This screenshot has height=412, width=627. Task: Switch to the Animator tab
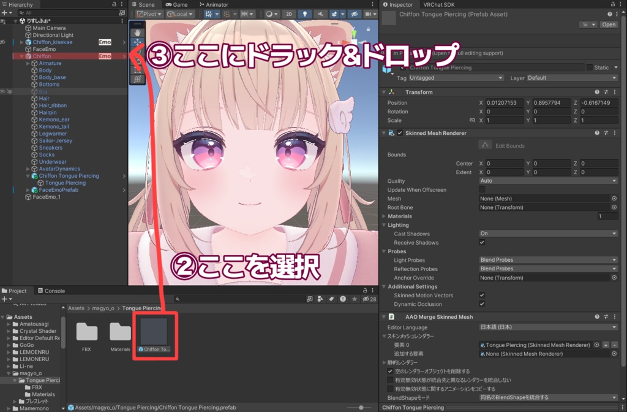[214, 4]
